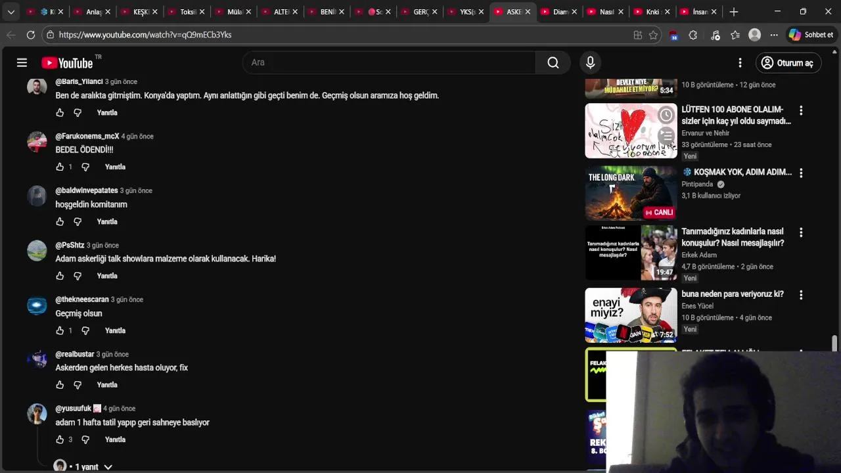The width and height of the screenshot is (841, 473).
Task: Open buna neden para veriyoruz ki? title
Action: pyautogui.click(x=733, y=294)
